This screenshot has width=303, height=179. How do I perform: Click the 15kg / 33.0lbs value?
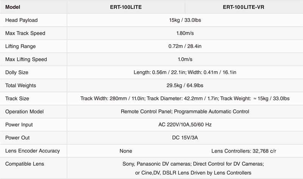tap(185, 20)
